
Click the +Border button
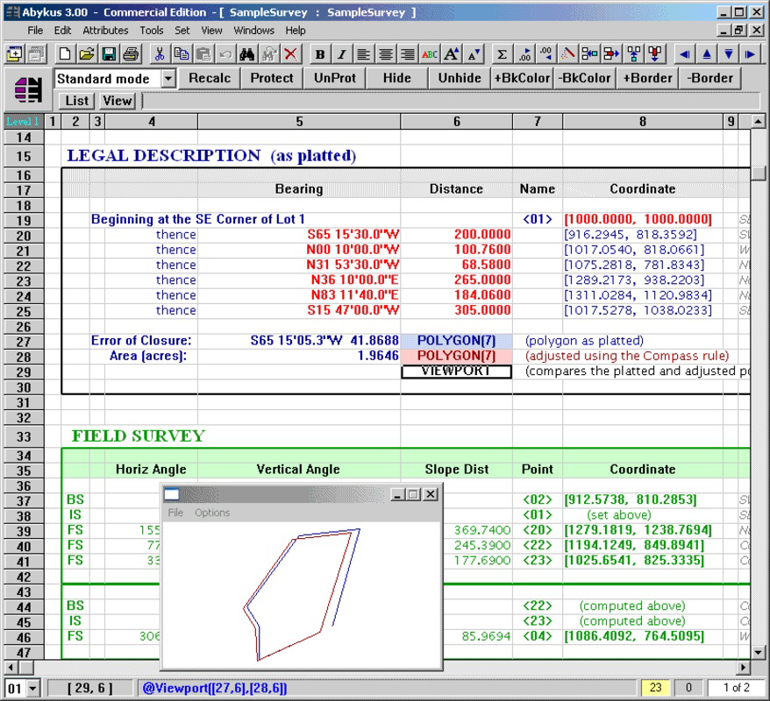[x=647, y=79]
